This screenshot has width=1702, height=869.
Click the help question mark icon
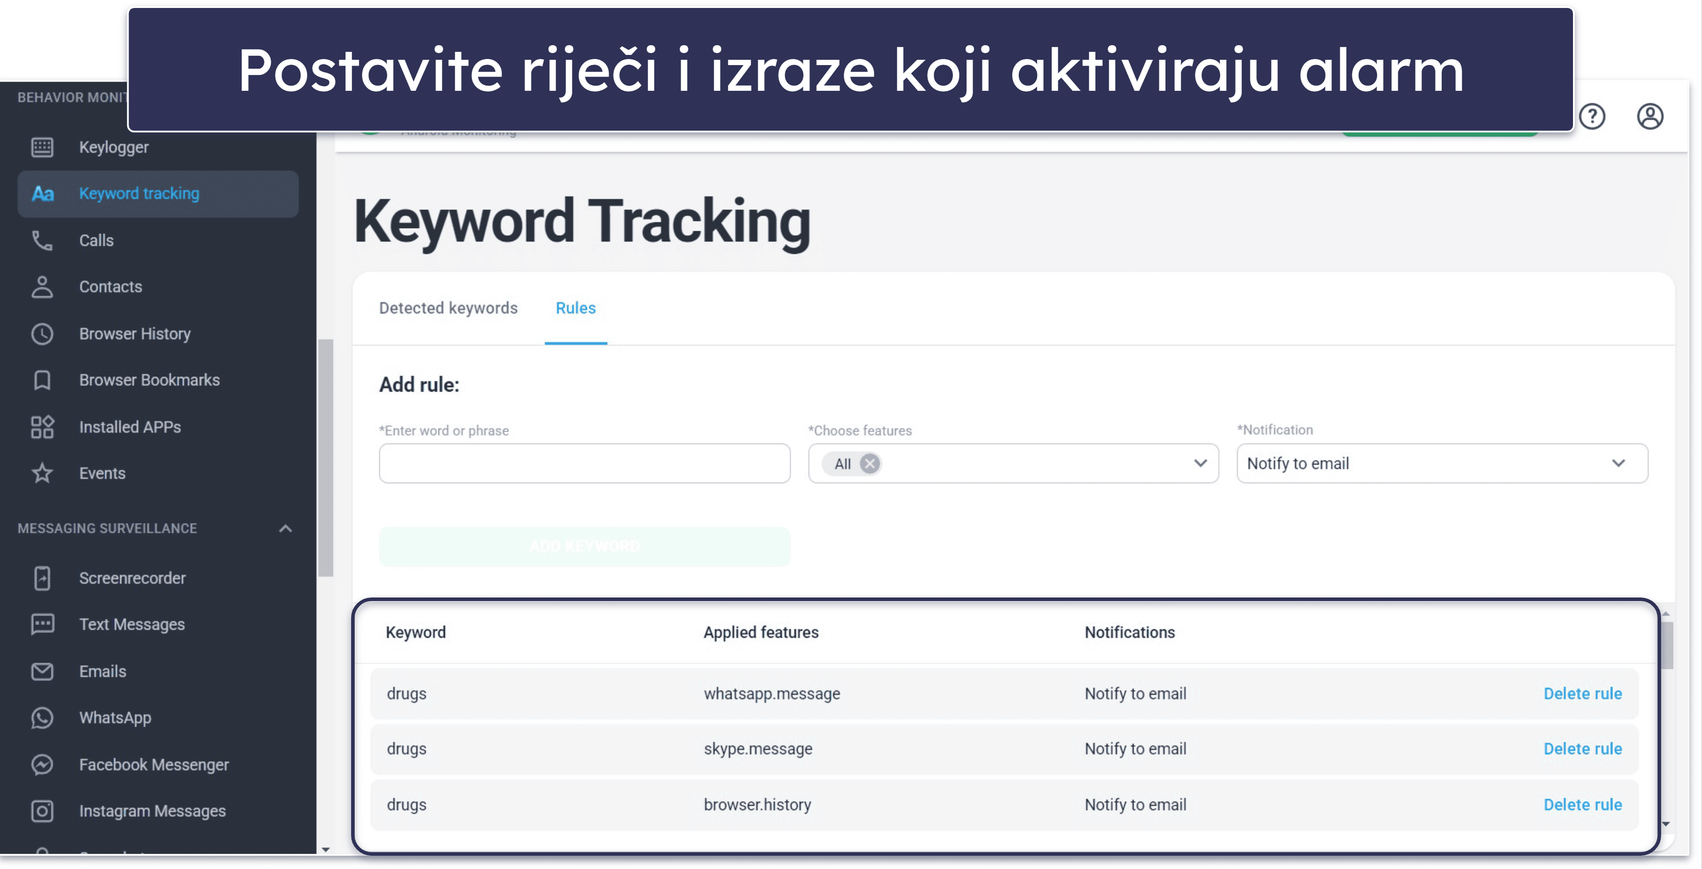1592,117
